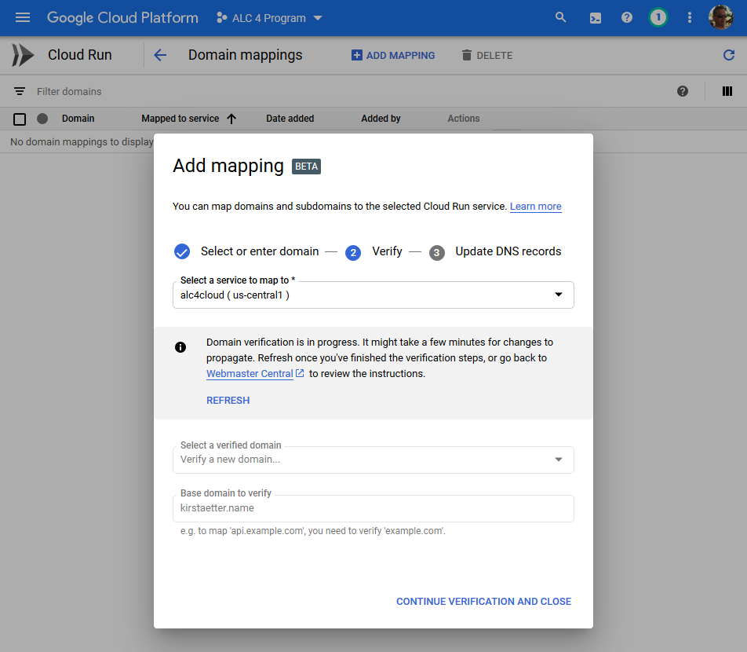Sort by Date added column
This screenshot has height=652, width=747.
click(x=290, y=119)
